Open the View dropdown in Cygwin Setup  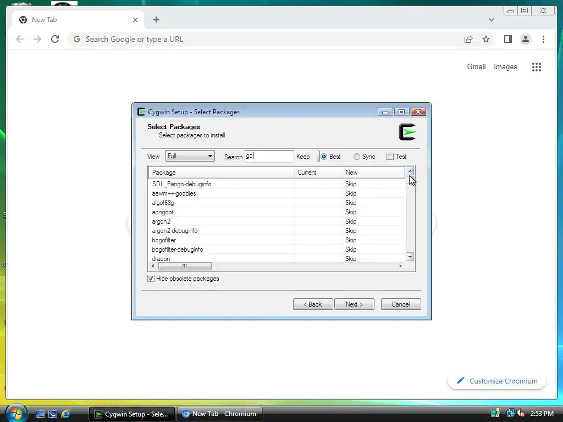pyautogui.click(x=190, y=156)
